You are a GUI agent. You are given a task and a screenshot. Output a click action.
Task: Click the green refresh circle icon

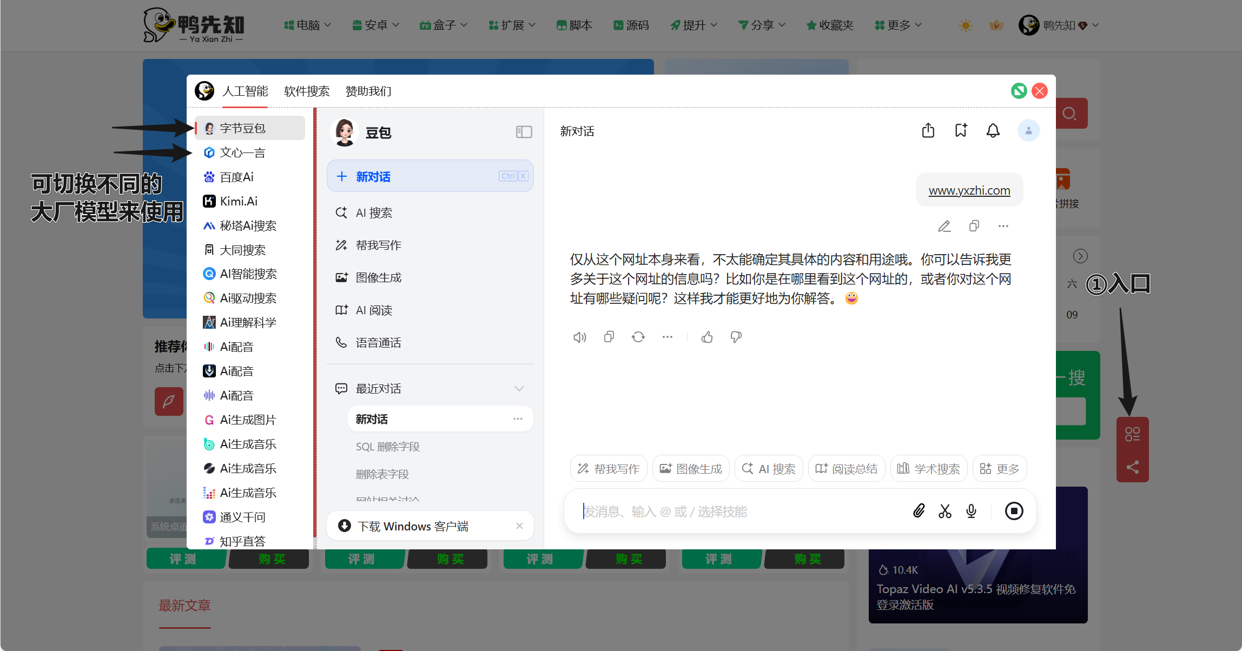tap(1019, 91)
